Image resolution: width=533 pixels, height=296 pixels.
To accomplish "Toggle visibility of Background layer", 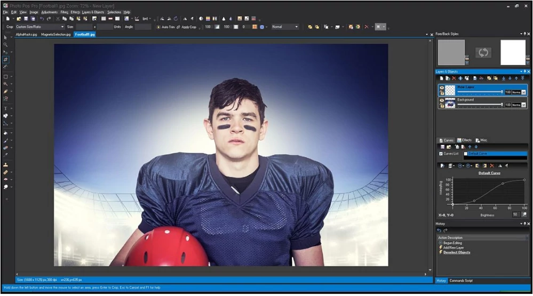I will click(442, 100).
